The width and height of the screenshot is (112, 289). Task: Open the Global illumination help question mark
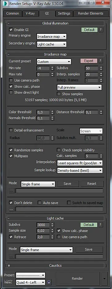coord(101,30)
